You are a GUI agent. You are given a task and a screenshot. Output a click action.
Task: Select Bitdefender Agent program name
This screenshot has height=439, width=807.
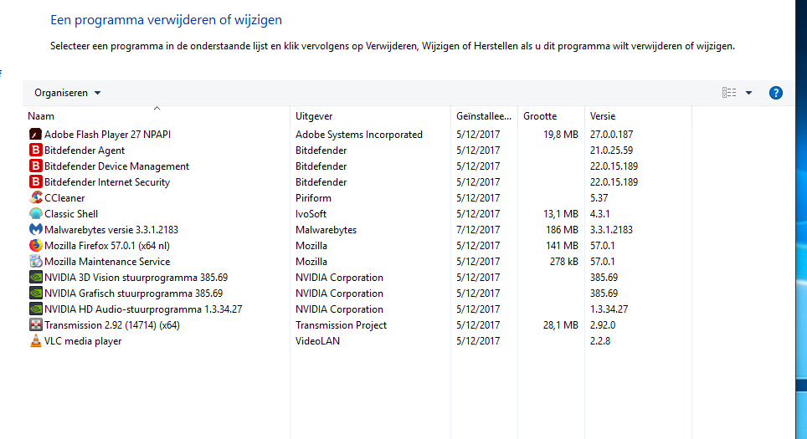click(85, 151)
